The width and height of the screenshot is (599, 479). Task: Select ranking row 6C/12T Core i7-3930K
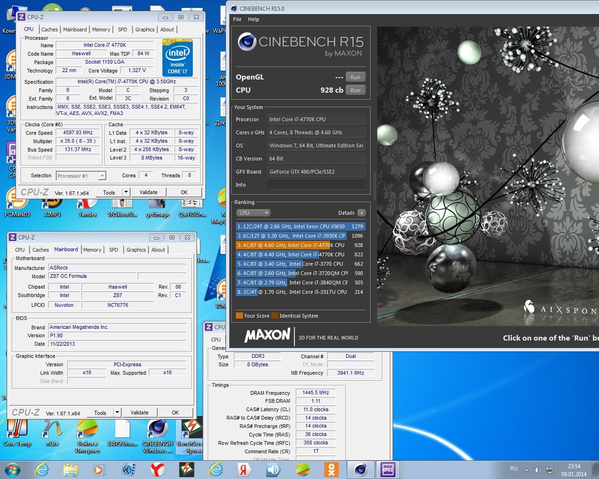[300, 236]
